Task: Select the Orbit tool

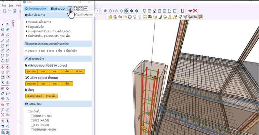Action: pos(3,105)
